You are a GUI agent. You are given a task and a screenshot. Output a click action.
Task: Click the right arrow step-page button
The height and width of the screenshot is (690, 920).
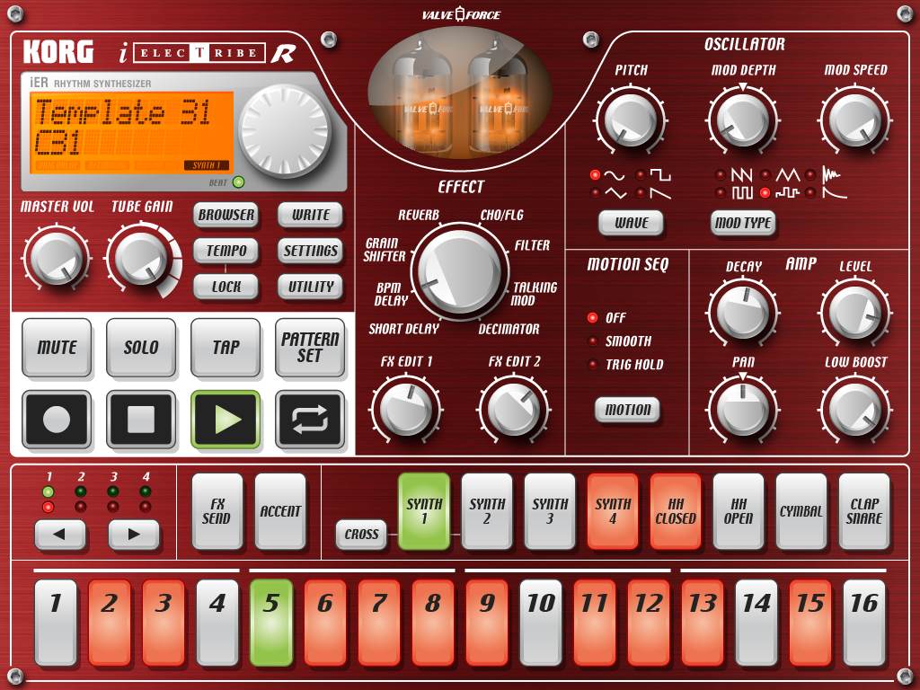point(134,535)
